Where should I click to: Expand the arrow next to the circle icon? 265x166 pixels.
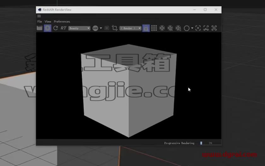(192, 28)
